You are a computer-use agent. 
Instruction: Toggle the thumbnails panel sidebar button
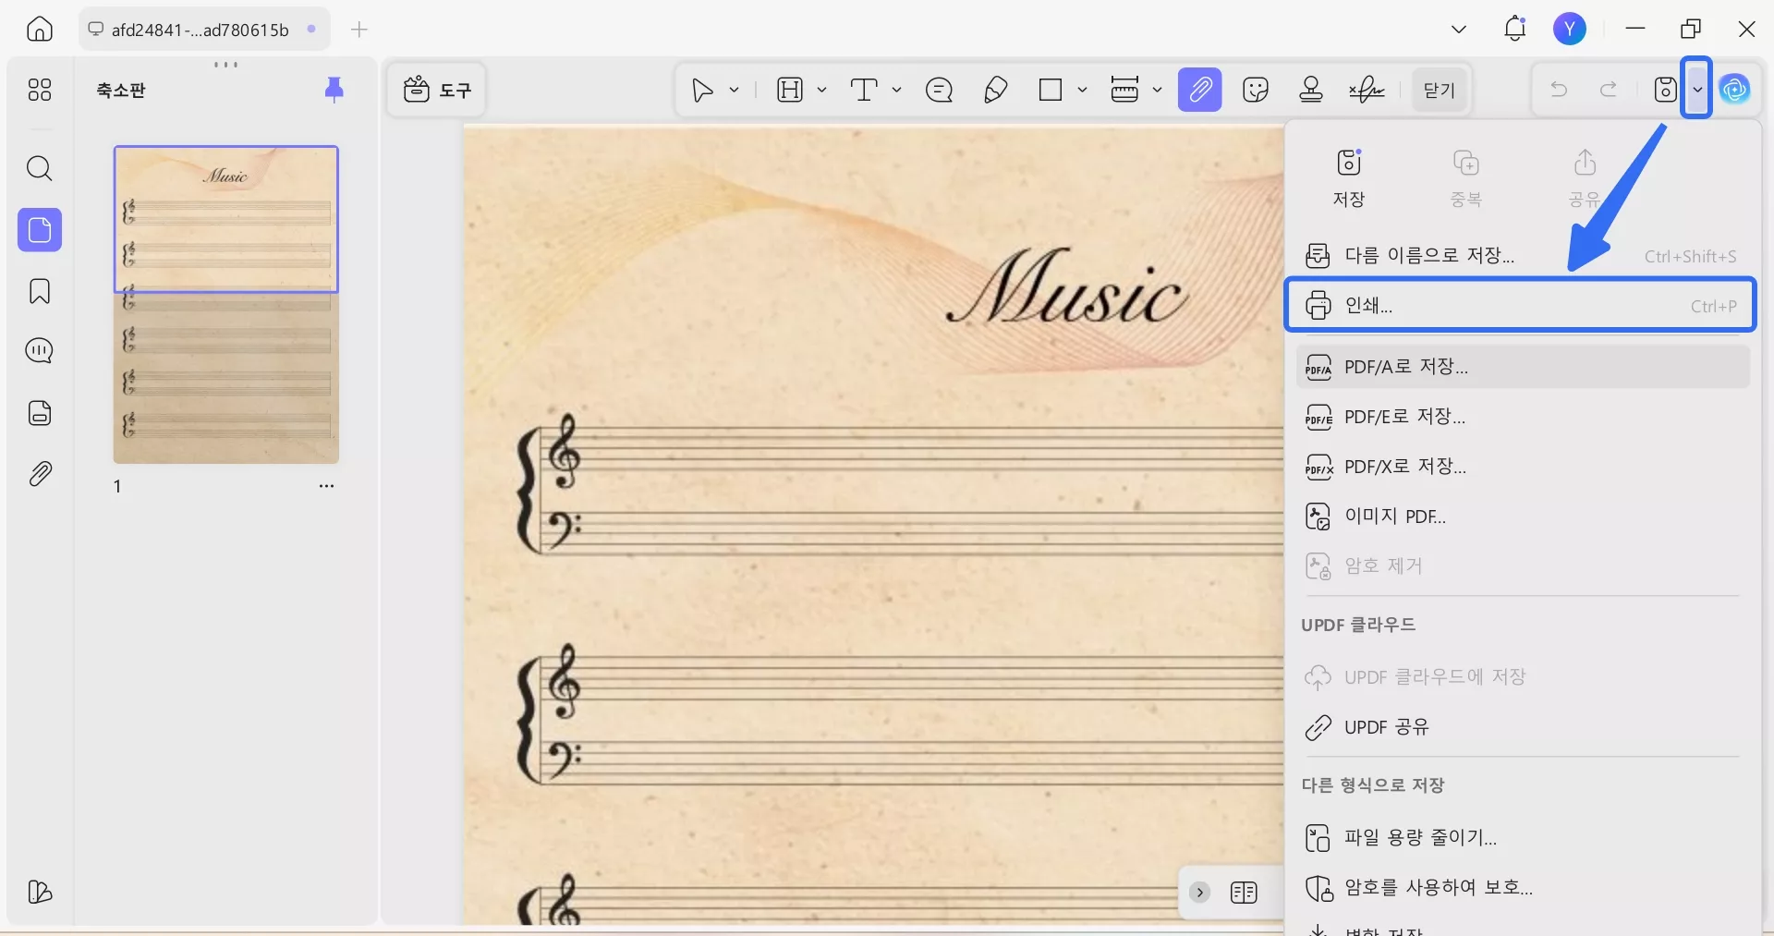39,230
